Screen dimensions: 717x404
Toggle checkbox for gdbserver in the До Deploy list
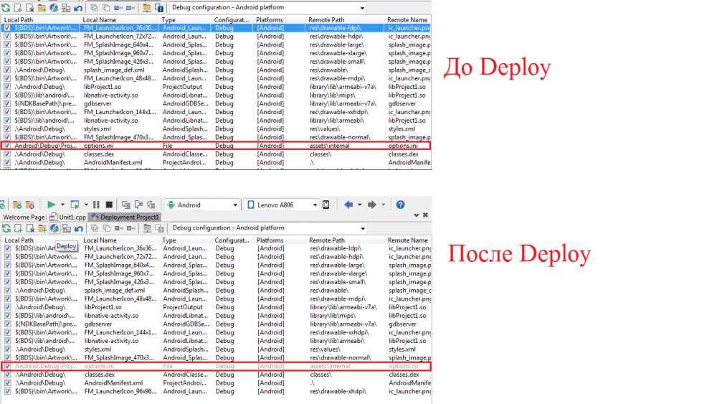tap(7, 103)
